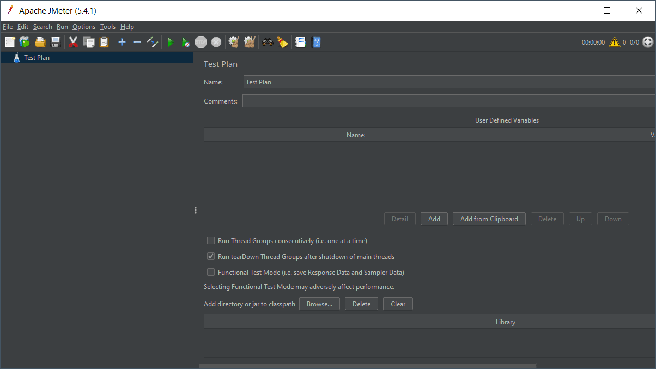Click the remote engine status icon at top right
This screenshot has width=656, height=369.
(x=648, y=42)
